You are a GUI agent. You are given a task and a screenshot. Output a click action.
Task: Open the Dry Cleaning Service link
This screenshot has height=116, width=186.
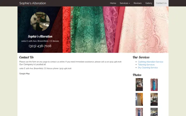[x=148, y=68]
